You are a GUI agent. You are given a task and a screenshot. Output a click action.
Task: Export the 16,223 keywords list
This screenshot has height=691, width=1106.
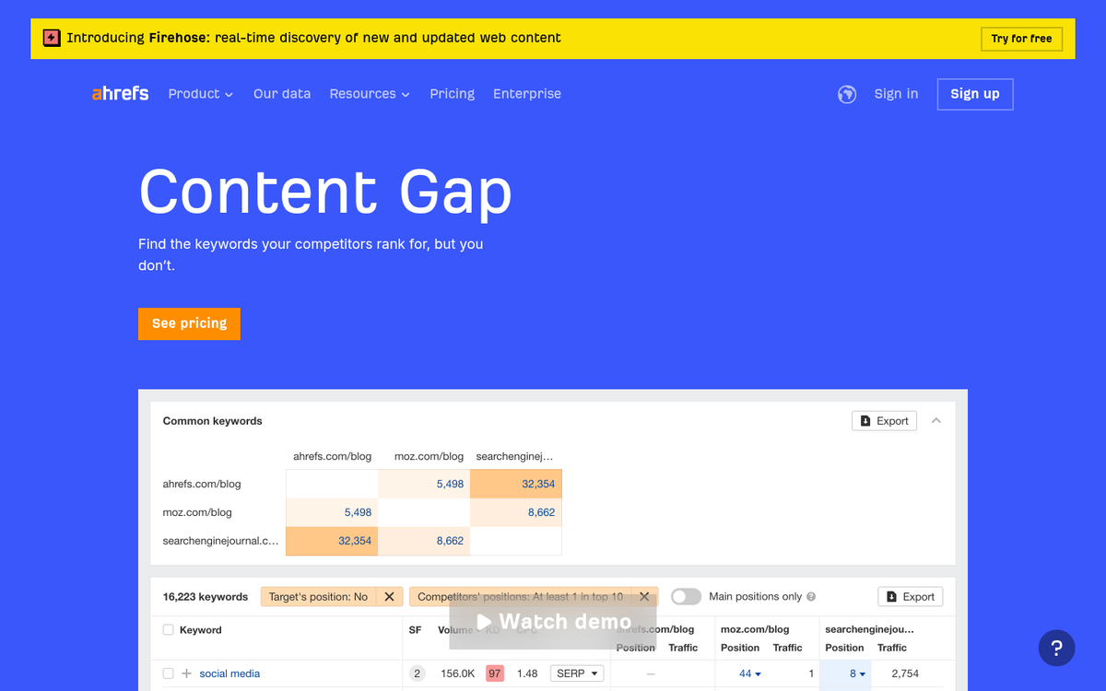[x=910, y=596]
